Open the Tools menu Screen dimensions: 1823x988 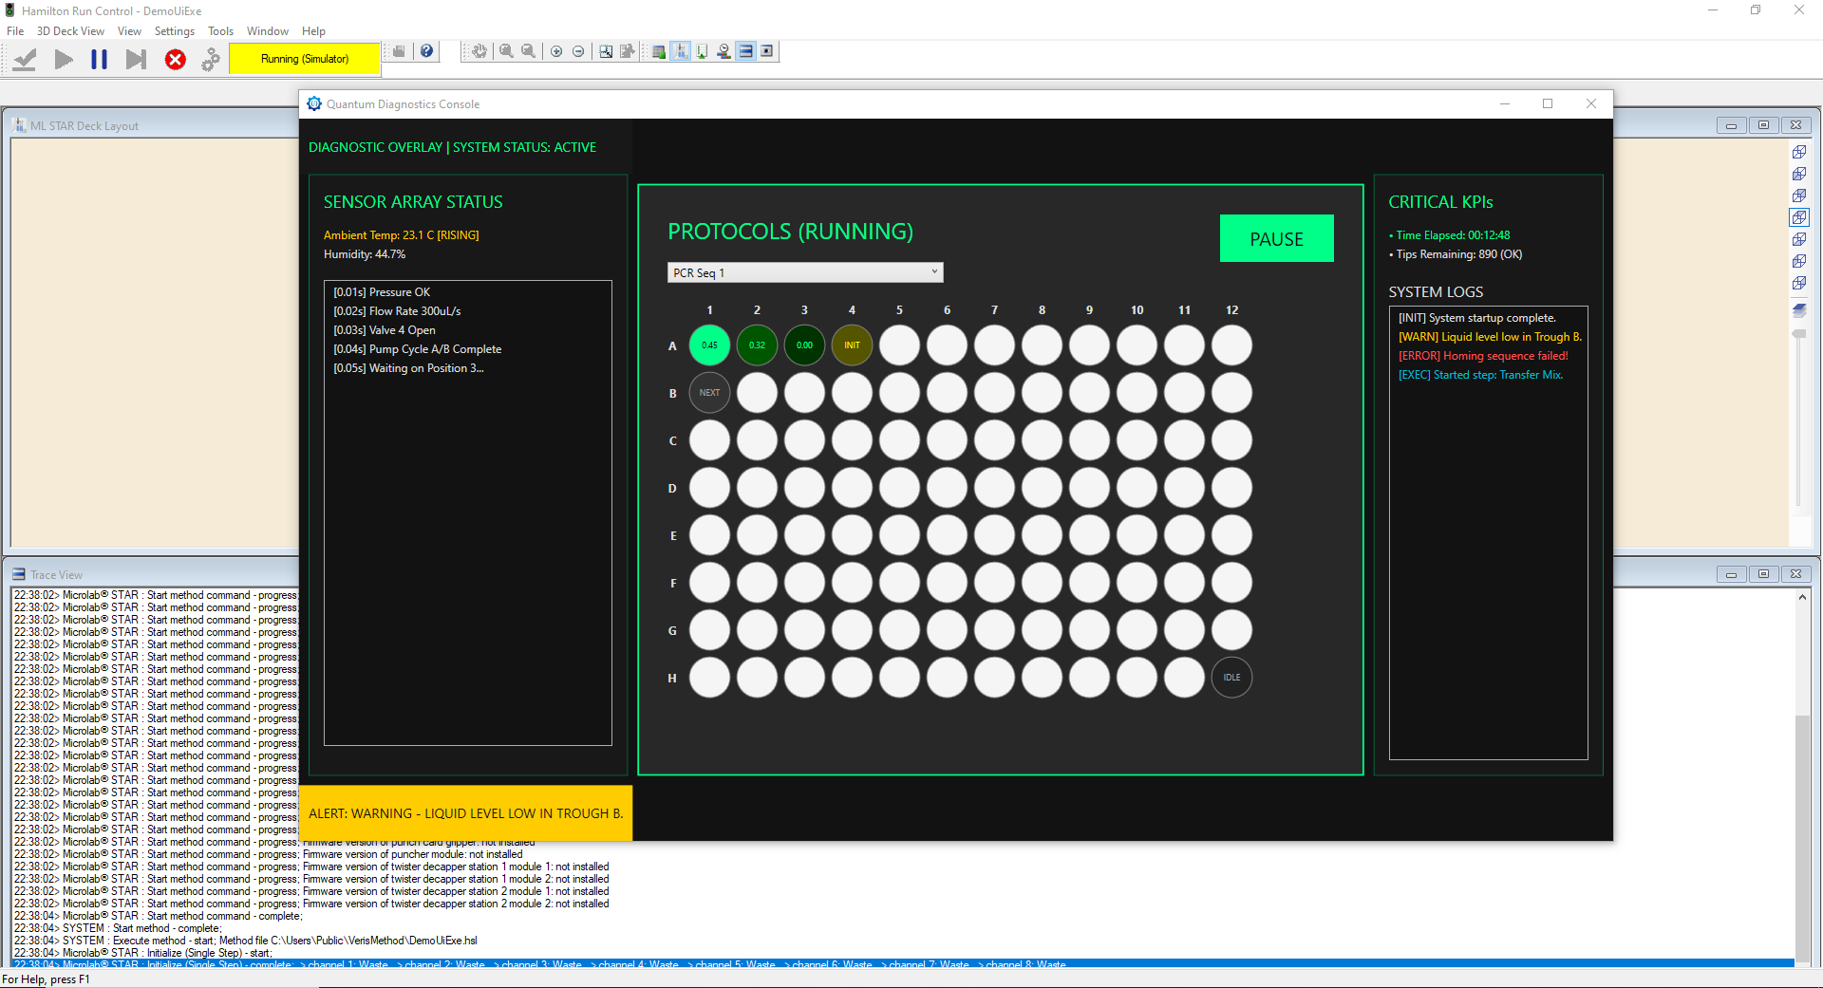220,31
